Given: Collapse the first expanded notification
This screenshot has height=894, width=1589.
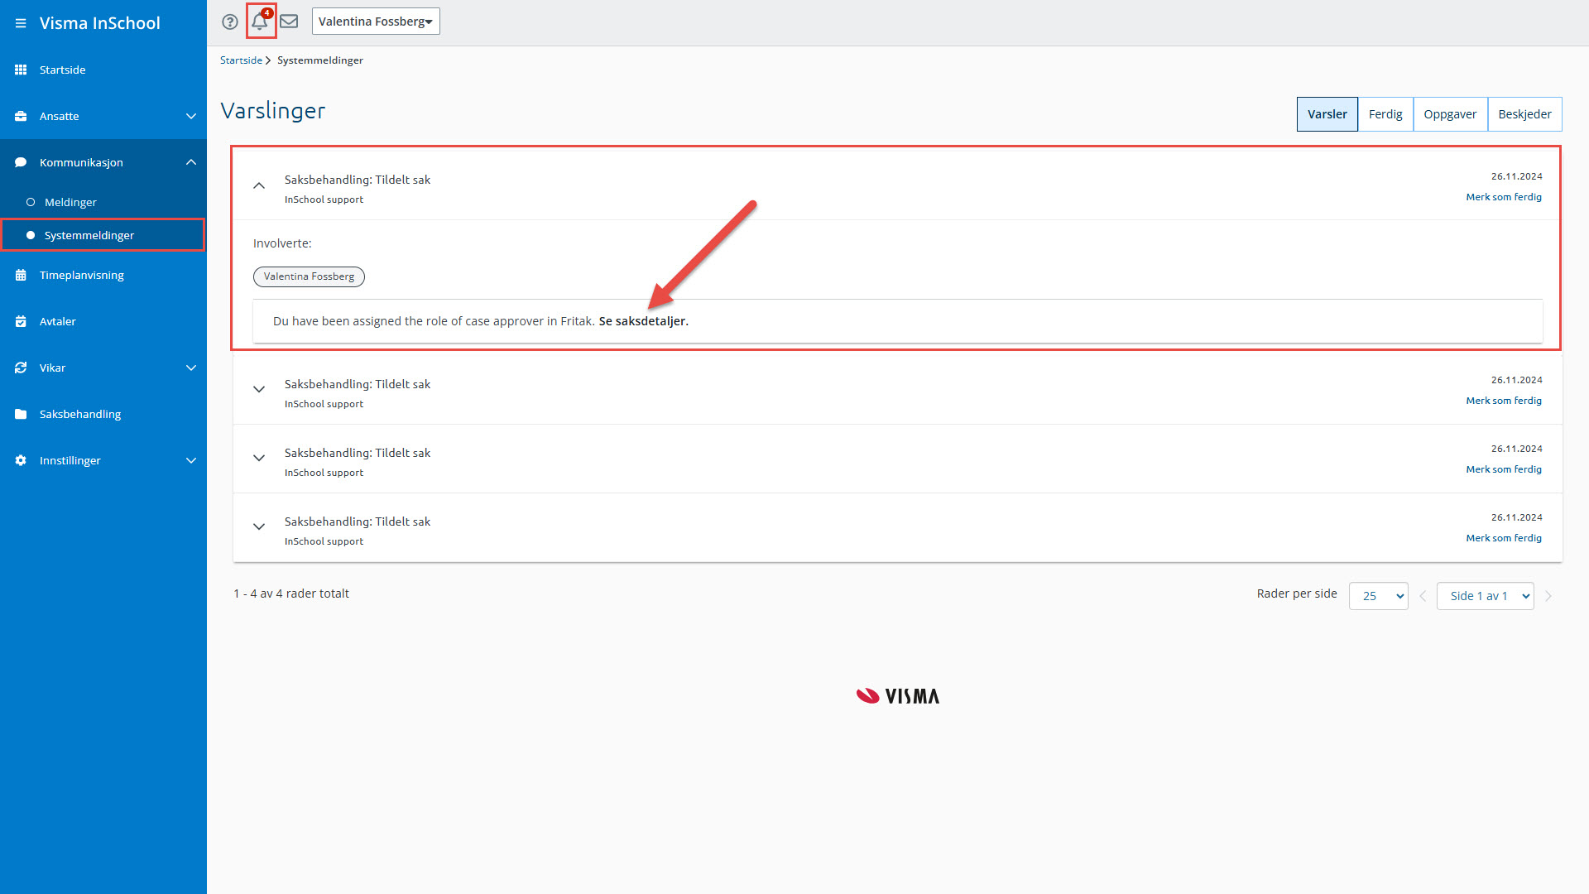Looking at the screenshot, I should (x=259, y=186).
